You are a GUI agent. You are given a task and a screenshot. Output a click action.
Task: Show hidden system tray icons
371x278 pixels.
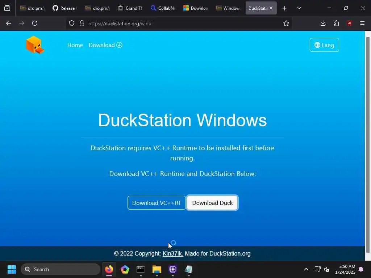(x=306, y=269)
